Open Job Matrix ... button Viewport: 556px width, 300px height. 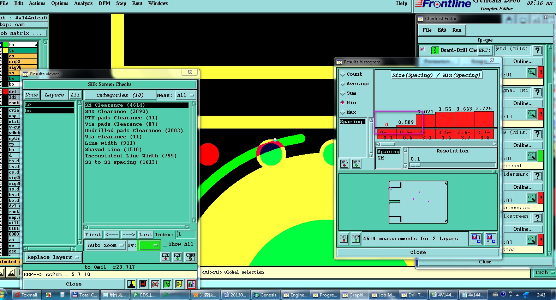[23, 33]
